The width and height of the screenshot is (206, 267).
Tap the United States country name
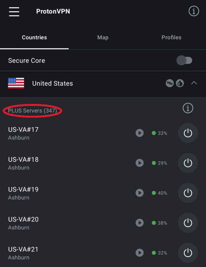click(x=53, y=83)
